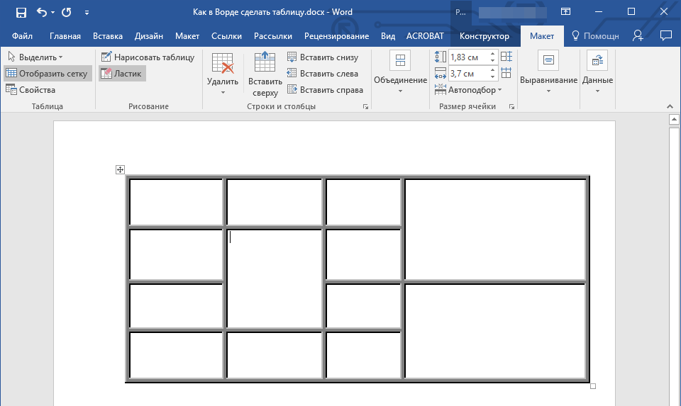Open the Данные dropdown
The width and height of the screenshot is (681, 406).
tap(597, 72)
